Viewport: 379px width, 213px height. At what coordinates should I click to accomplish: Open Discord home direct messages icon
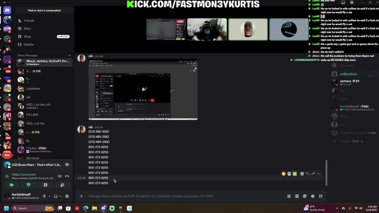(7, 10)
